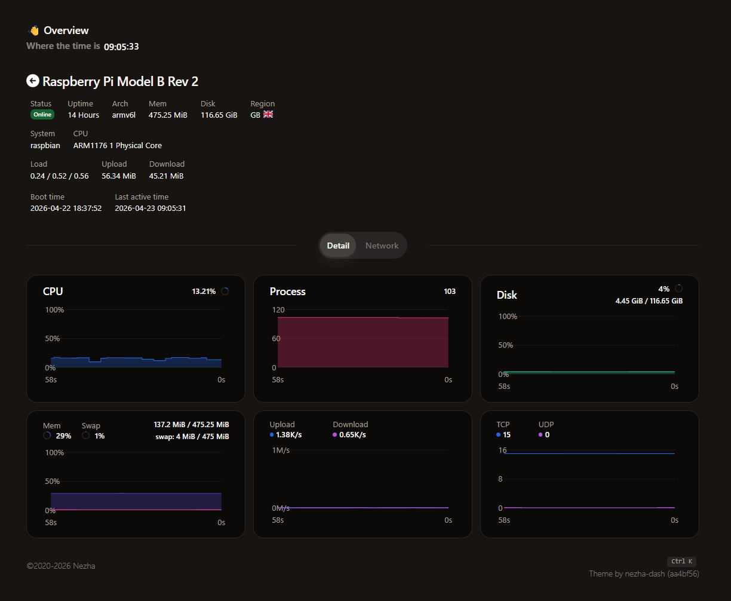Click the waving hand emoji by Overview
The width and height of the screenshot is (731, 601).
[x=34, y=30]
